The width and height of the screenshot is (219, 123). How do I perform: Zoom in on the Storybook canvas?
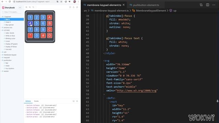point(26,7)
